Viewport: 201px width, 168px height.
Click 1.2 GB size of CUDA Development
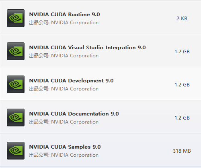pos(182,85)
